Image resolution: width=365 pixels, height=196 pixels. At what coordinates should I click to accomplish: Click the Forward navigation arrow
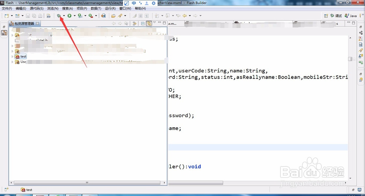click(195, 16)
